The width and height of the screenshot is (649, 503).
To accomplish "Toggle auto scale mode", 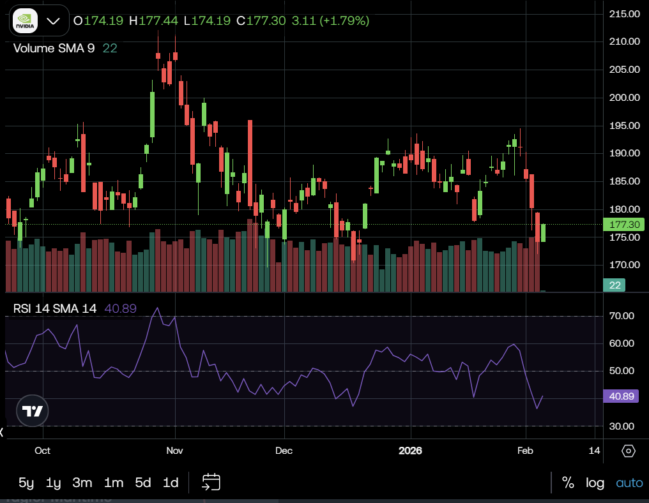I will pyautogui.click(x=629, y=483).
